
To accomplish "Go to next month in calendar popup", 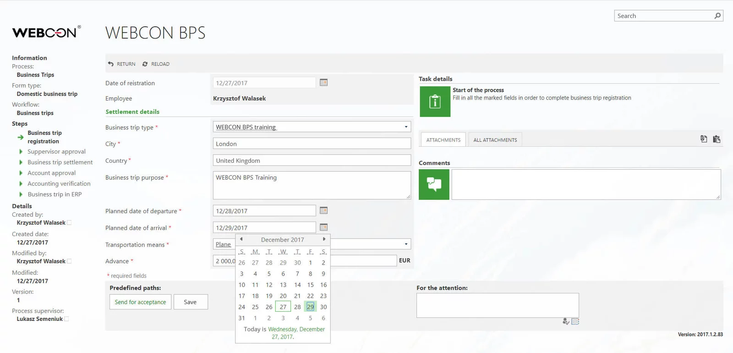I will coord(324,239).
